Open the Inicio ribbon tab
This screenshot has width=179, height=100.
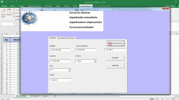[13, 6]
